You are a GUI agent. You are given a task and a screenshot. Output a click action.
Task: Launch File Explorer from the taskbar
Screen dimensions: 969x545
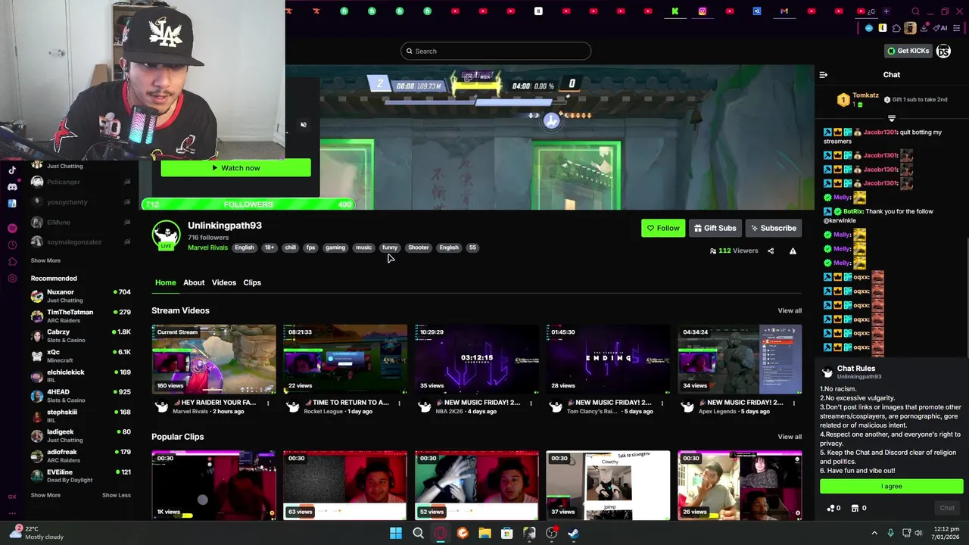pos(484,533)
